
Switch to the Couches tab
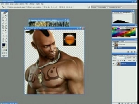point(121,56)
